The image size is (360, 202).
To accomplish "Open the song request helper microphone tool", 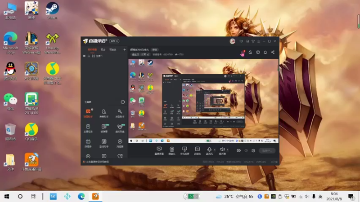I will click(x=120, y=113).
